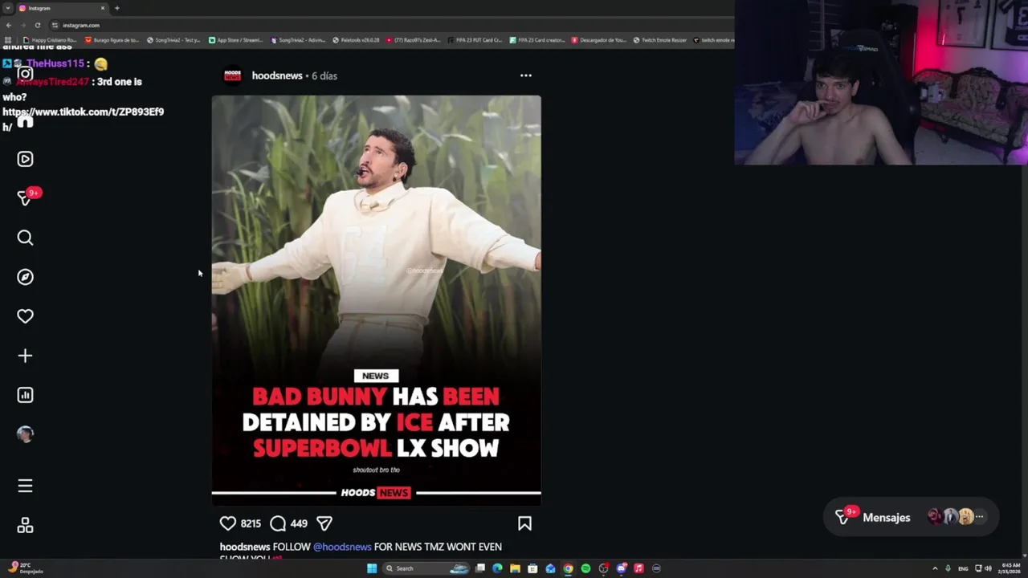The height and width of the screenshot is (578, 1028).
Task: Open the browser apps grid in bookmarks bar
Action: click(8, 40)
